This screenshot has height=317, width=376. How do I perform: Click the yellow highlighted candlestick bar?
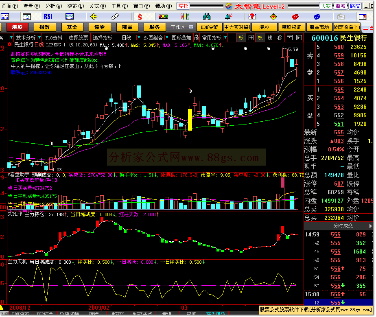190,120
